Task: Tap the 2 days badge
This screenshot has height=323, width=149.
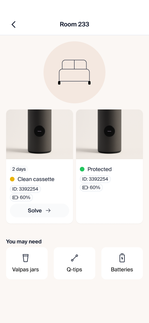Action: (x=19, y=169)
